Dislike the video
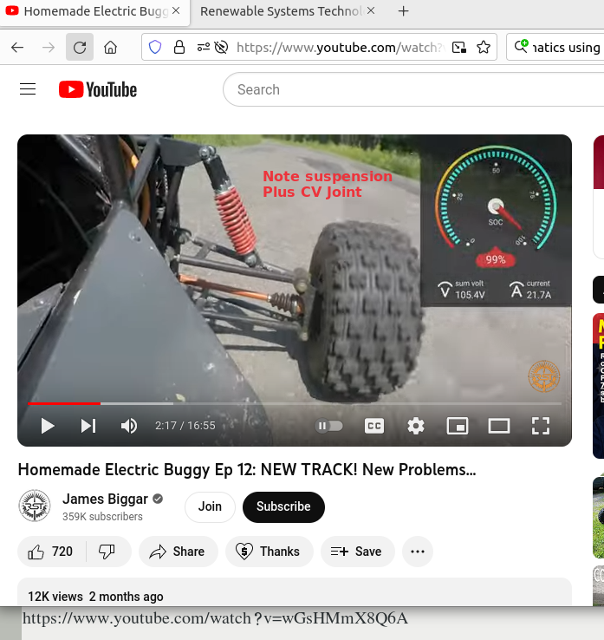 coord(107,552)
